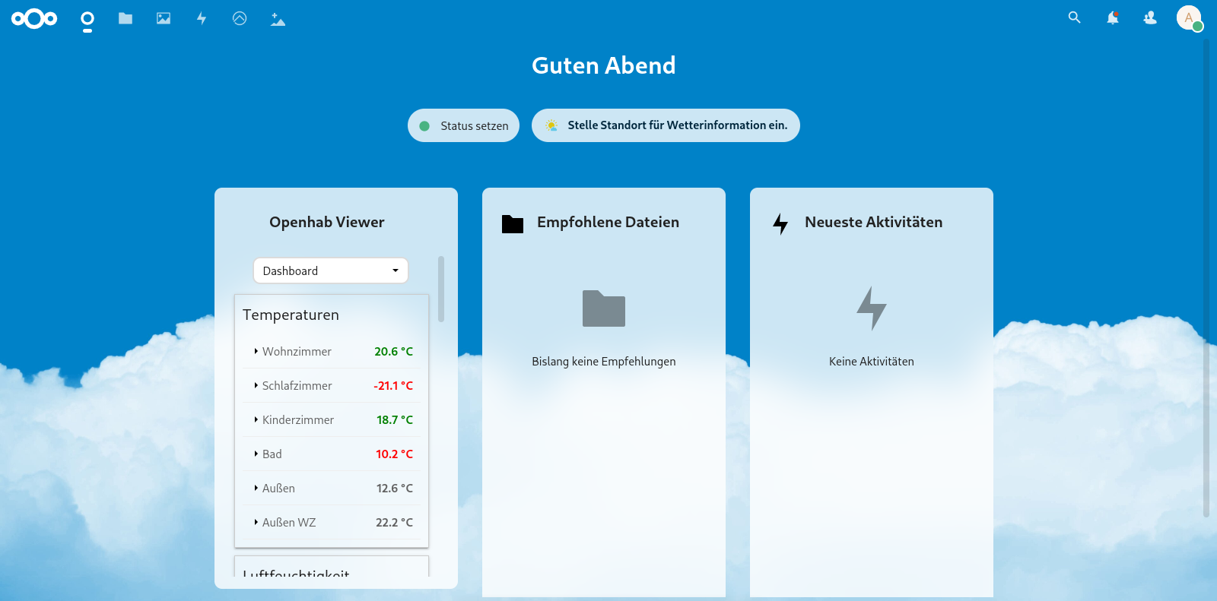Click the Status setzen button
The height and width of the screenshot is (601, 1217).
click(463, 125)
